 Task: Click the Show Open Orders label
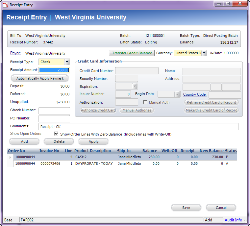click(x=26, y=134)
